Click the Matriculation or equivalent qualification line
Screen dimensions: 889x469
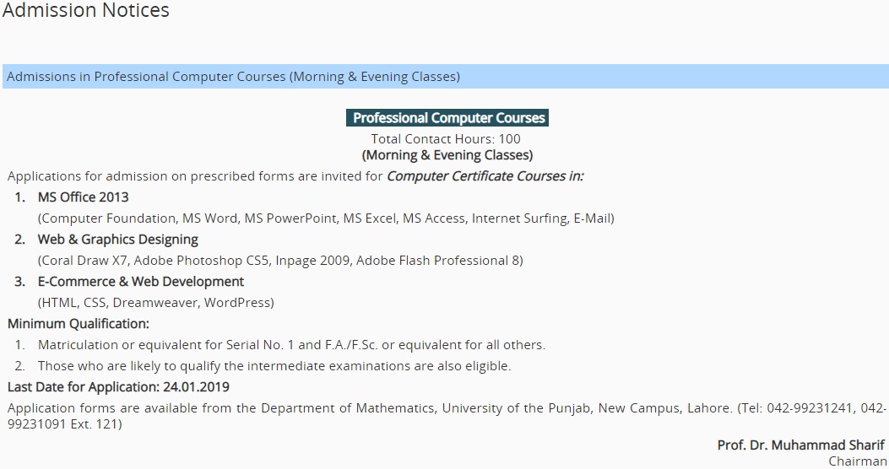click(291, 345)
